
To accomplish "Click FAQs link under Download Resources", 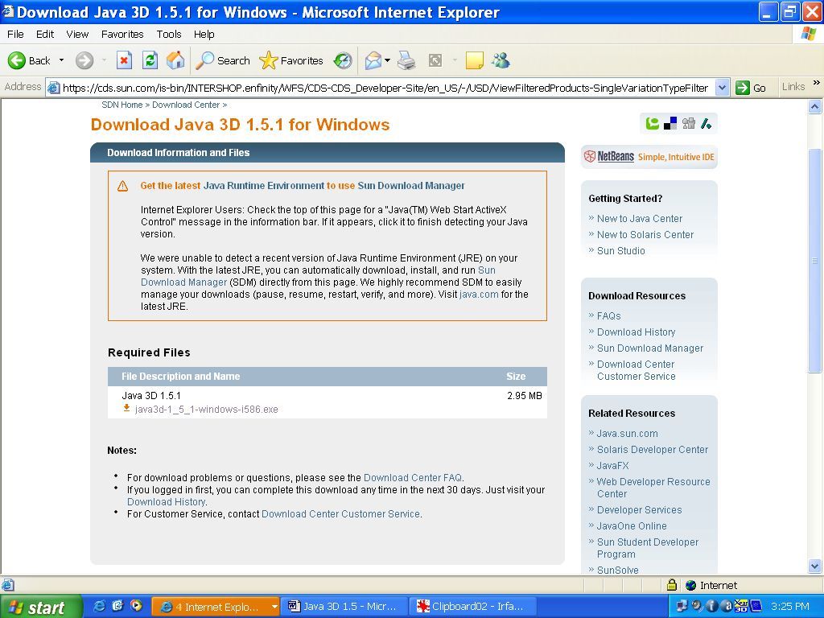I will [x=608, y=315].
